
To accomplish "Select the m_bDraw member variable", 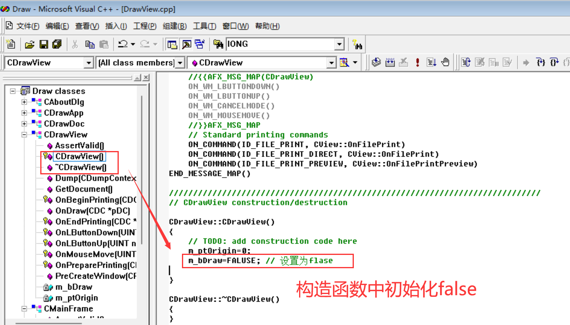I will click(x=74, y=287).
